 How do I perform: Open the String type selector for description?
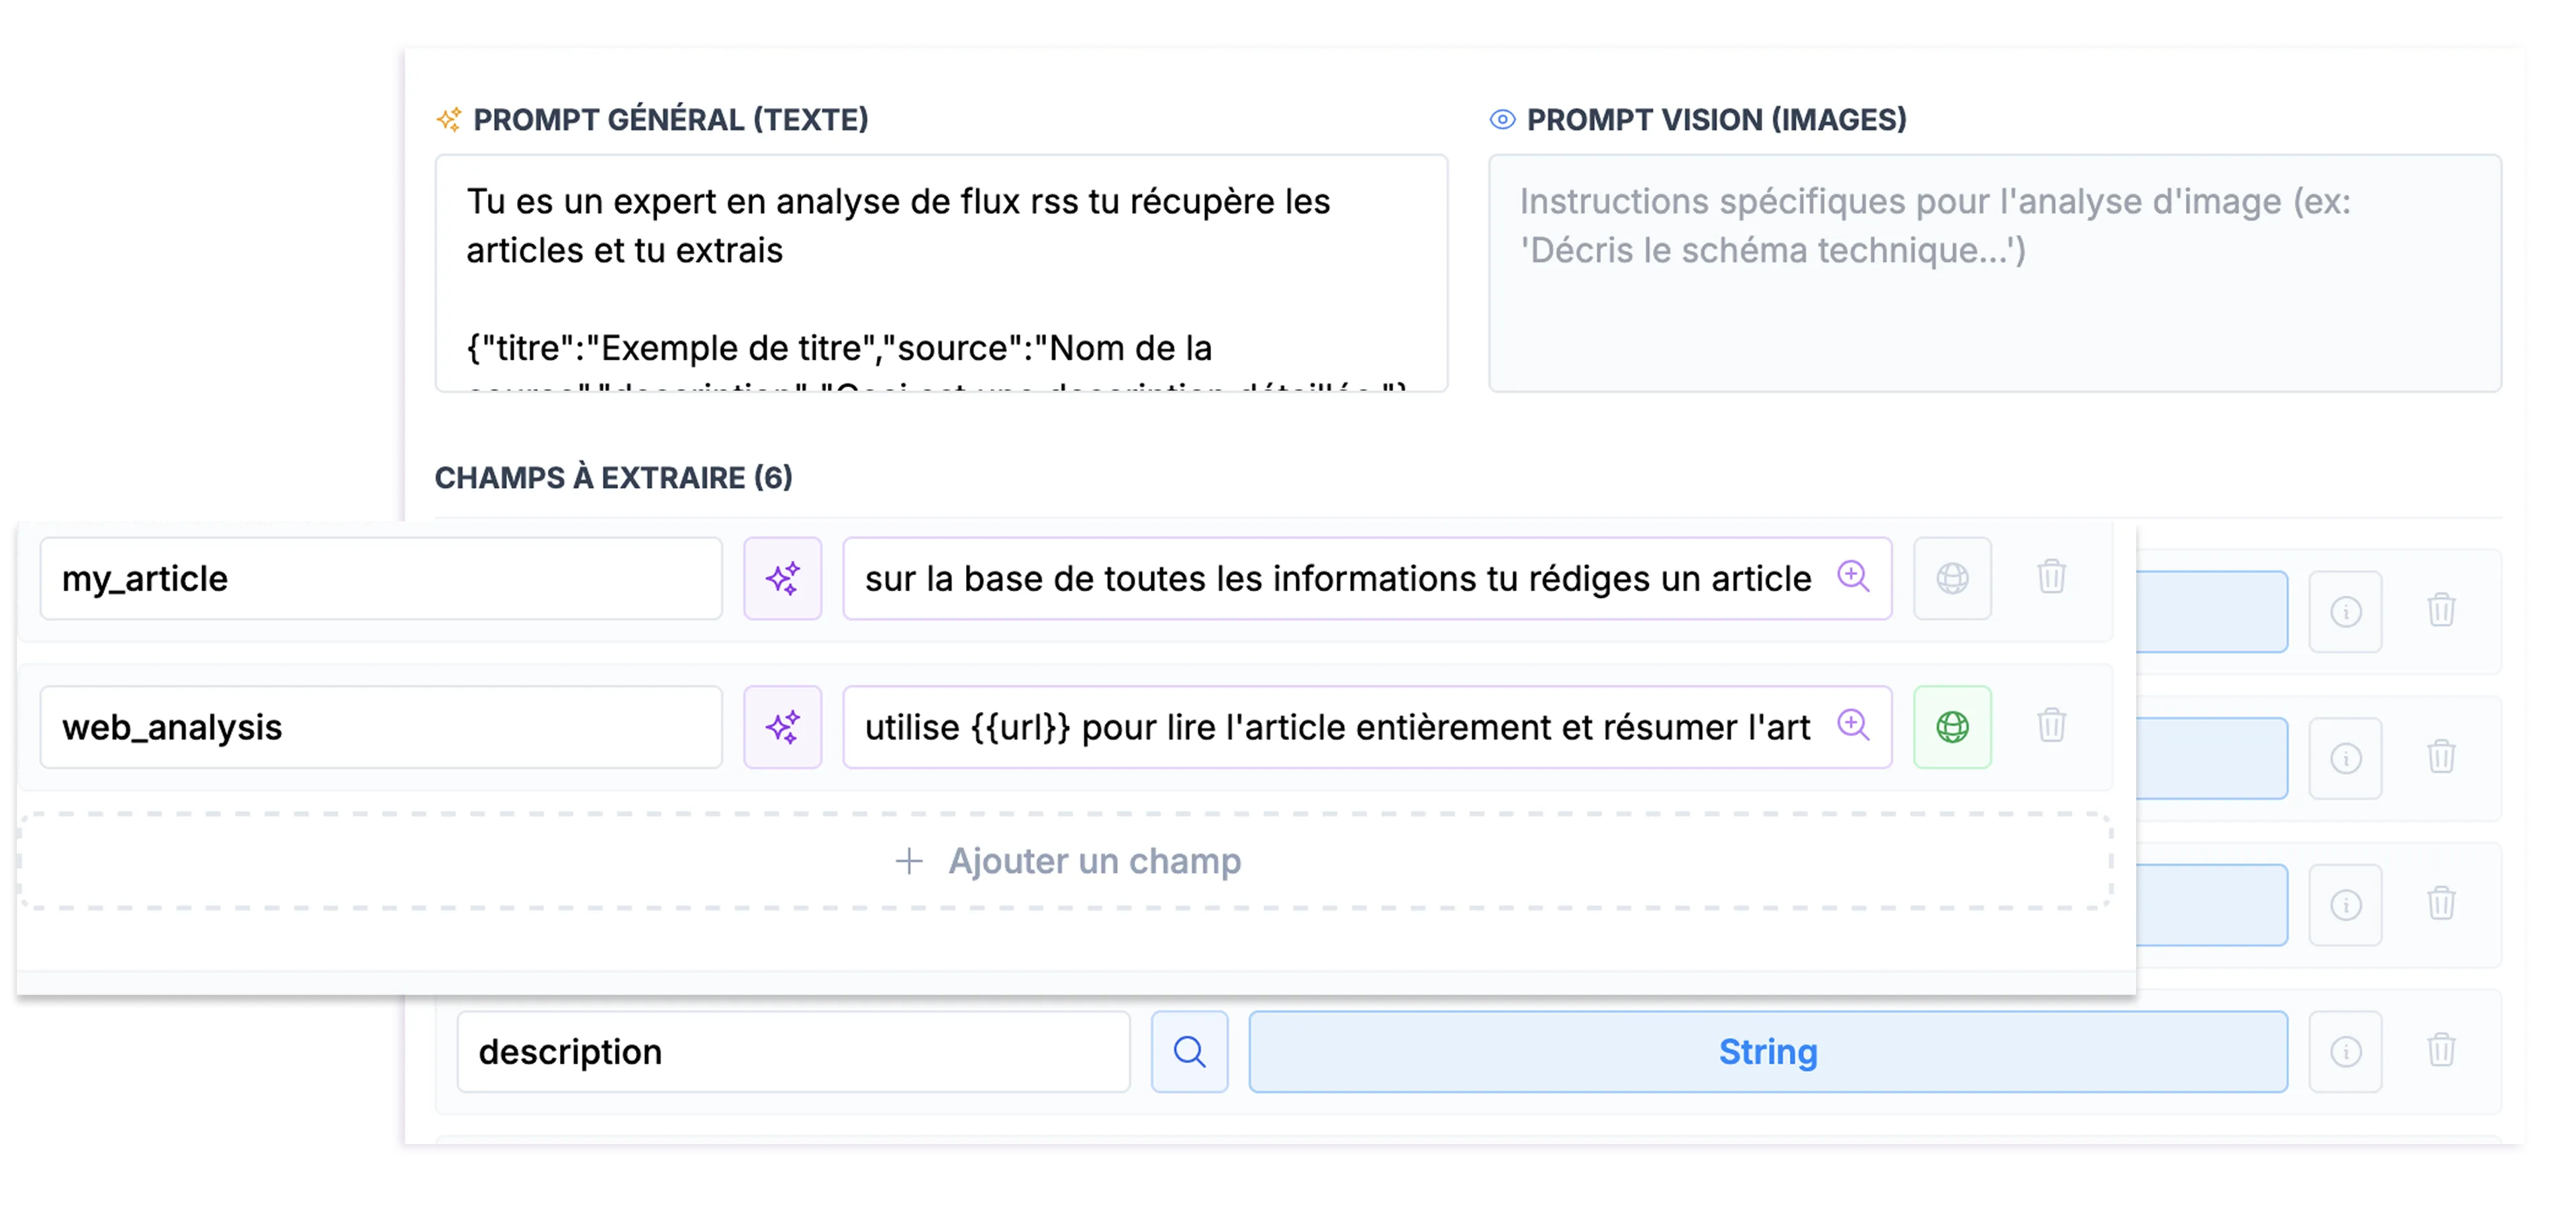[x=1768, y=1051]
